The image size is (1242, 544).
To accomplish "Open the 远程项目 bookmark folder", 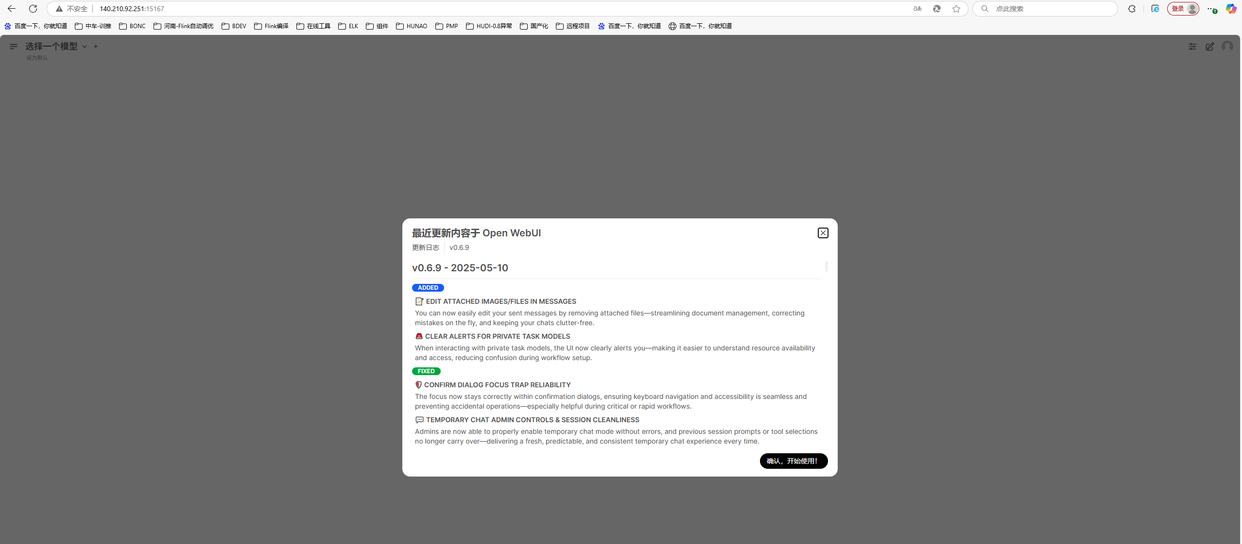I will click(572, 26).
